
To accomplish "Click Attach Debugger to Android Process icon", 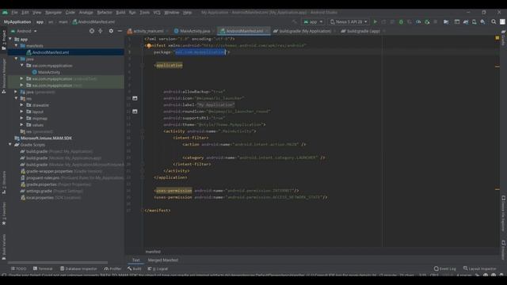I will tap(427, 22).
